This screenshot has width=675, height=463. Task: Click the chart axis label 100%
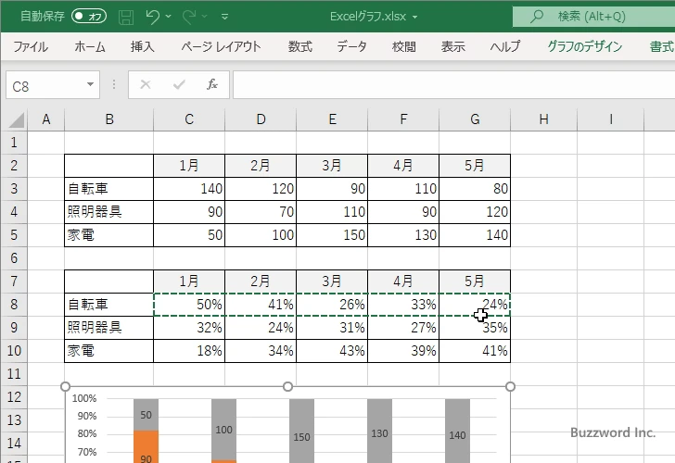coord(84,398)
